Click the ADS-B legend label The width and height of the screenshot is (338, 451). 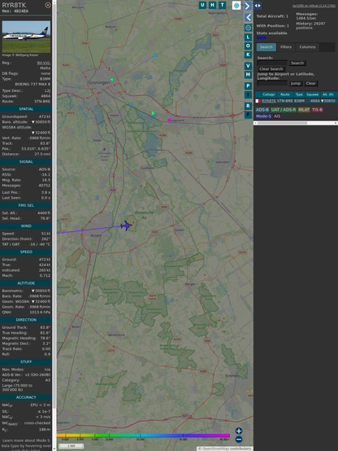(x=262, y=110)
